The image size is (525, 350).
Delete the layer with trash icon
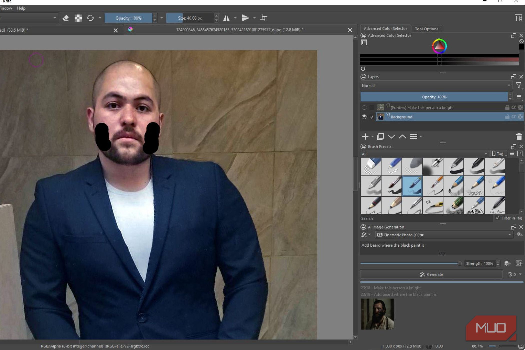tap(519, 137)
